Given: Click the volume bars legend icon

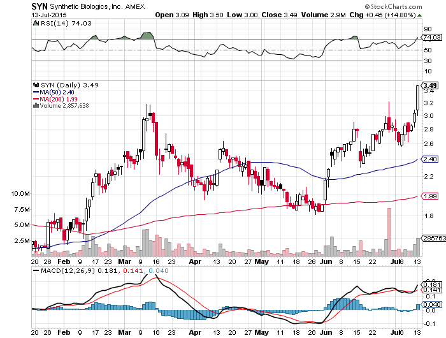Looking at the screenshot, I should point(36,106).
